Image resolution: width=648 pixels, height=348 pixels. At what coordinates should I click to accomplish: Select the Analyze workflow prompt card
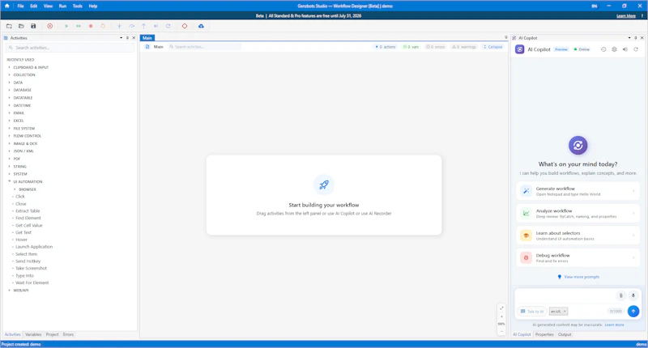click(x=578, y=214)
